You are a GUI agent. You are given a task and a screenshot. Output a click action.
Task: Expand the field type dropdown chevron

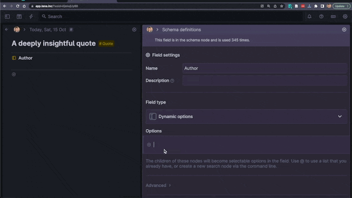340,117
